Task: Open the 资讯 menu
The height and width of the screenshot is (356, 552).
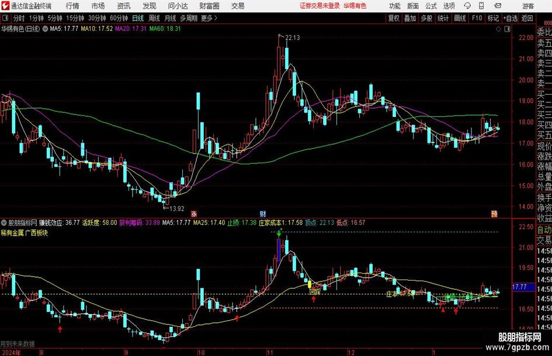Action: point(124,6)
